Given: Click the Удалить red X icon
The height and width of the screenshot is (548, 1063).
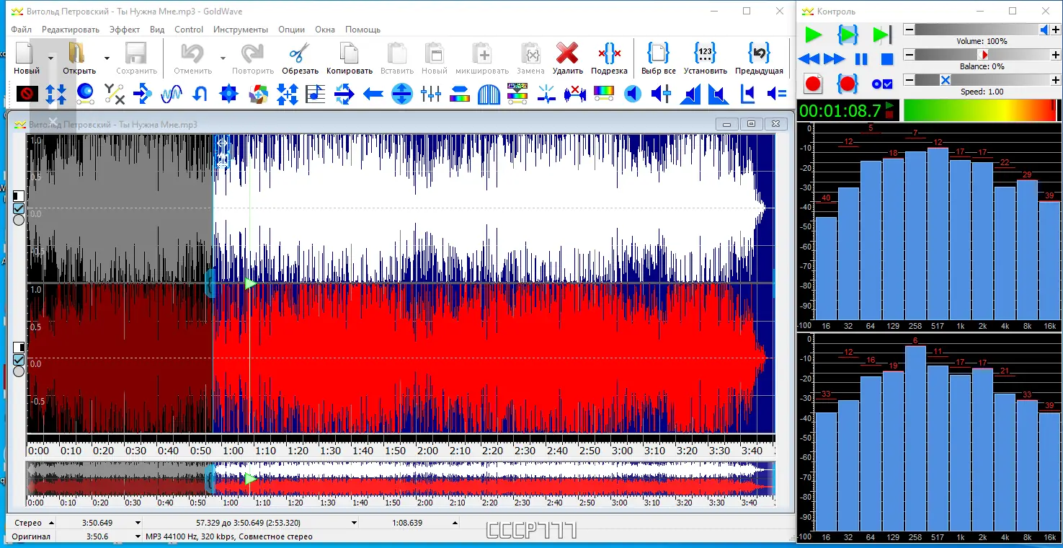Looking at the screenshot, I should coord(567,54).
